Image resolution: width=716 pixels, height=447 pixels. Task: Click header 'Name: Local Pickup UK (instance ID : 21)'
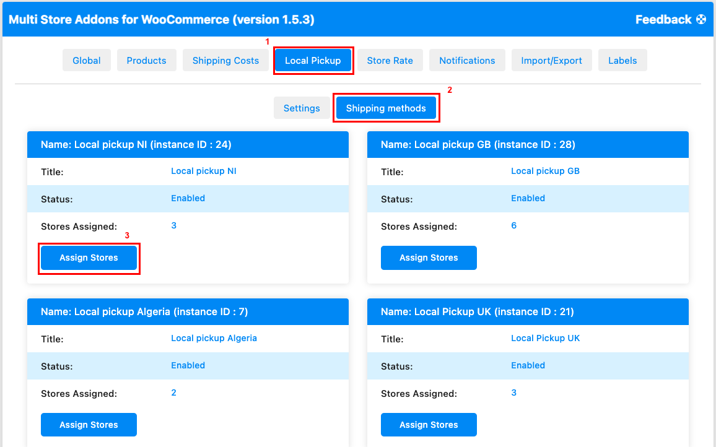528,312
